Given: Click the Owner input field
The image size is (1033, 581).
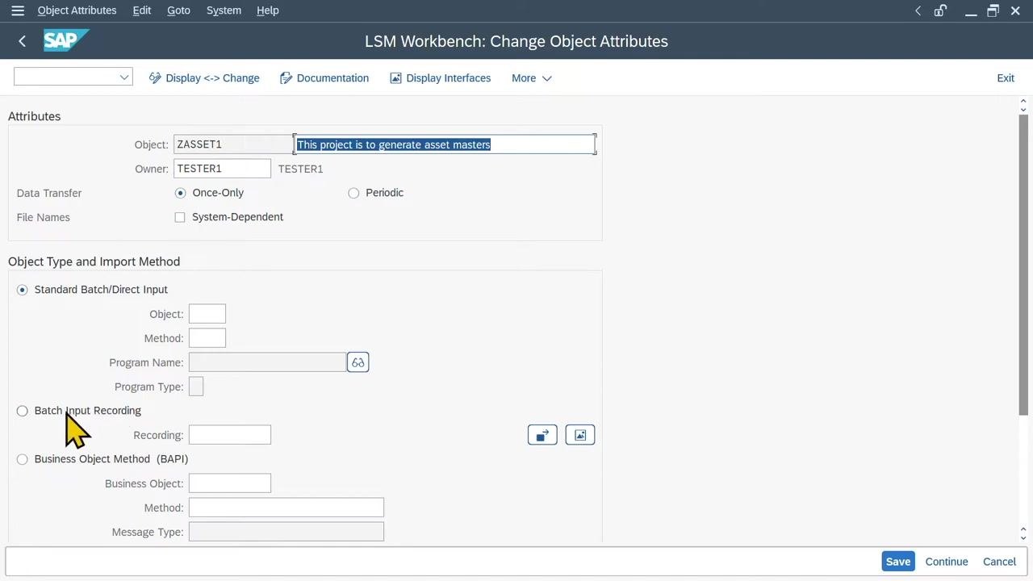Looking at the screenshot, I should coord(222,169).
